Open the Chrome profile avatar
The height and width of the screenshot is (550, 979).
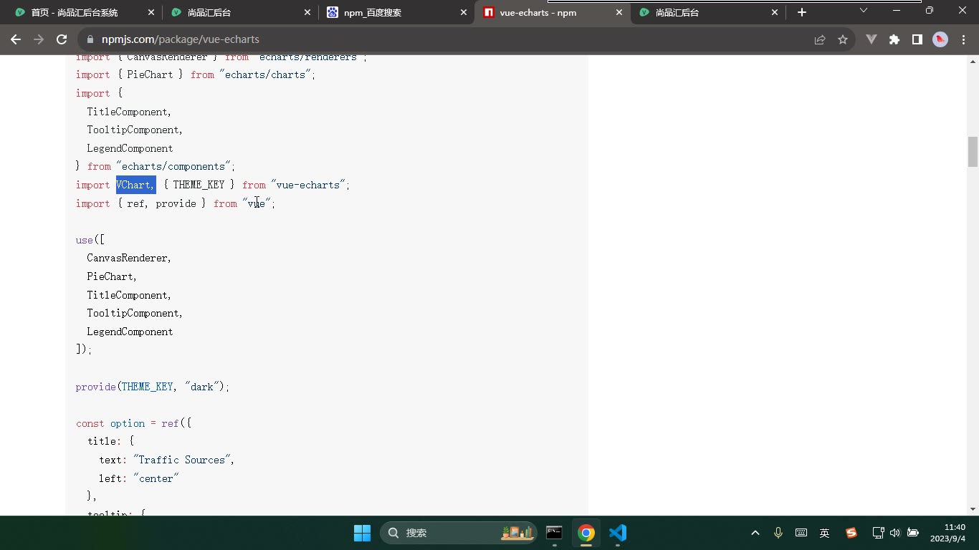pyautogui.click(x=940, y=39)
